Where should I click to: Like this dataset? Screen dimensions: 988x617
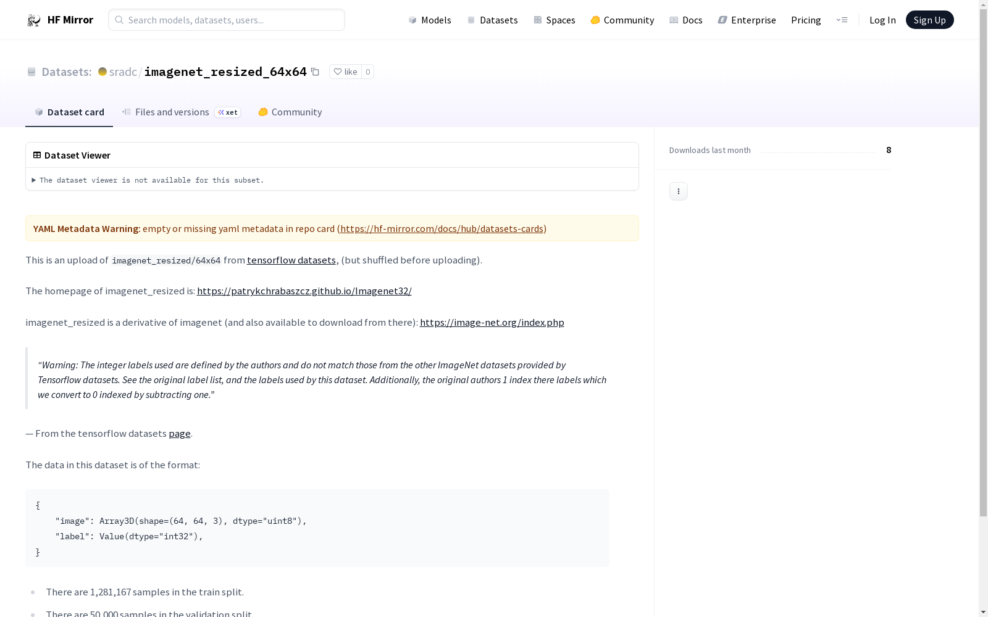pos(345,72)
